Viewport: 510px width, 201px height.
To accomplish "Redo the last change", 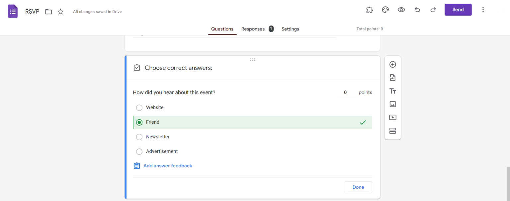I will coord(433,10).
